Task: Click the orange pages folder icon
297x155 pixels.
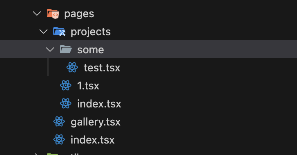Action: [53, 14]
